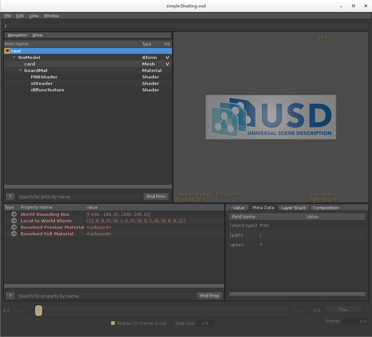
Task: Switch to the Composition tab
Action: (326, 208)
